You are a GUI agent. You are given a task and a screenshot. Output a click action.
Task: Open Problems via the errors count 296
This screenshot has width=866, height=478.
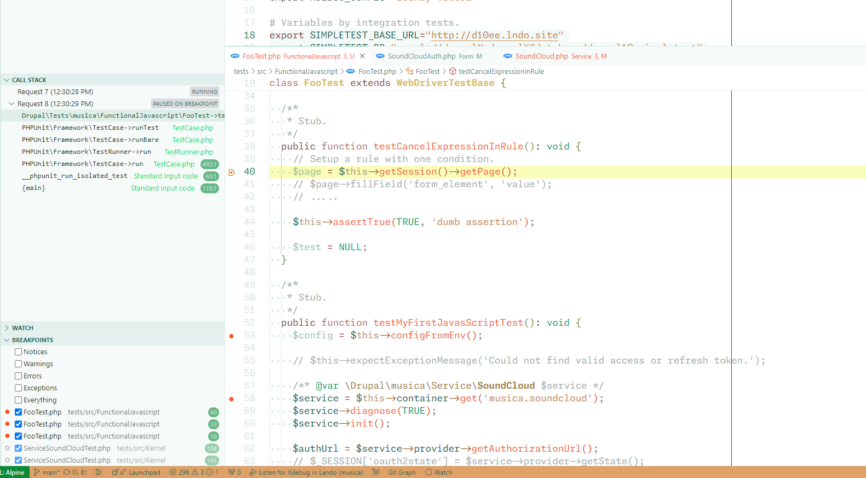click(179, 473)
